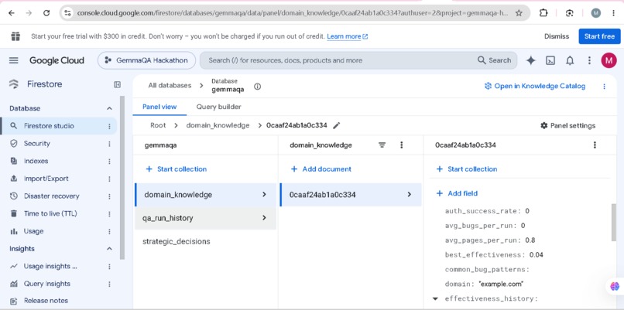624x310 pixels.
Task: Click the browser address bar URL
Action: click(x=292, y=13)
